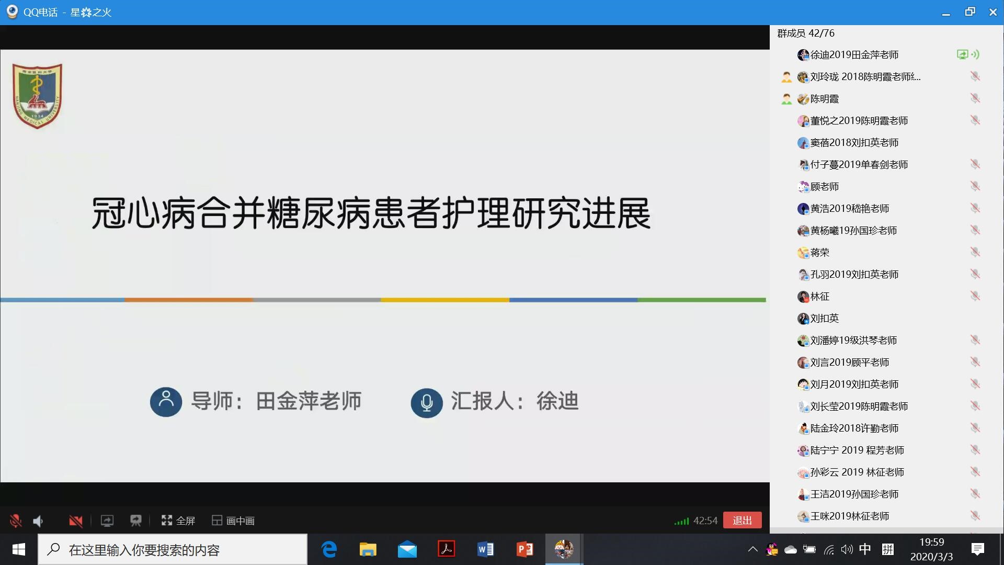
Task: Click the Windows search input box
Action: click(173, 549)
